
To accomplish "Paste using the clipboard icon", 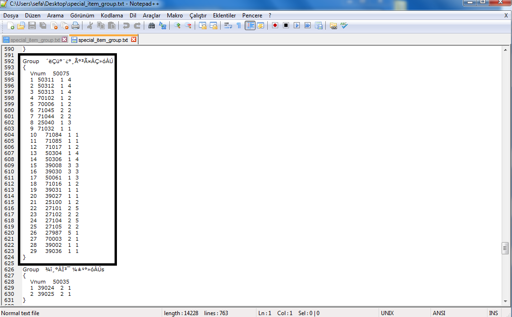I will tap(112, 25).
